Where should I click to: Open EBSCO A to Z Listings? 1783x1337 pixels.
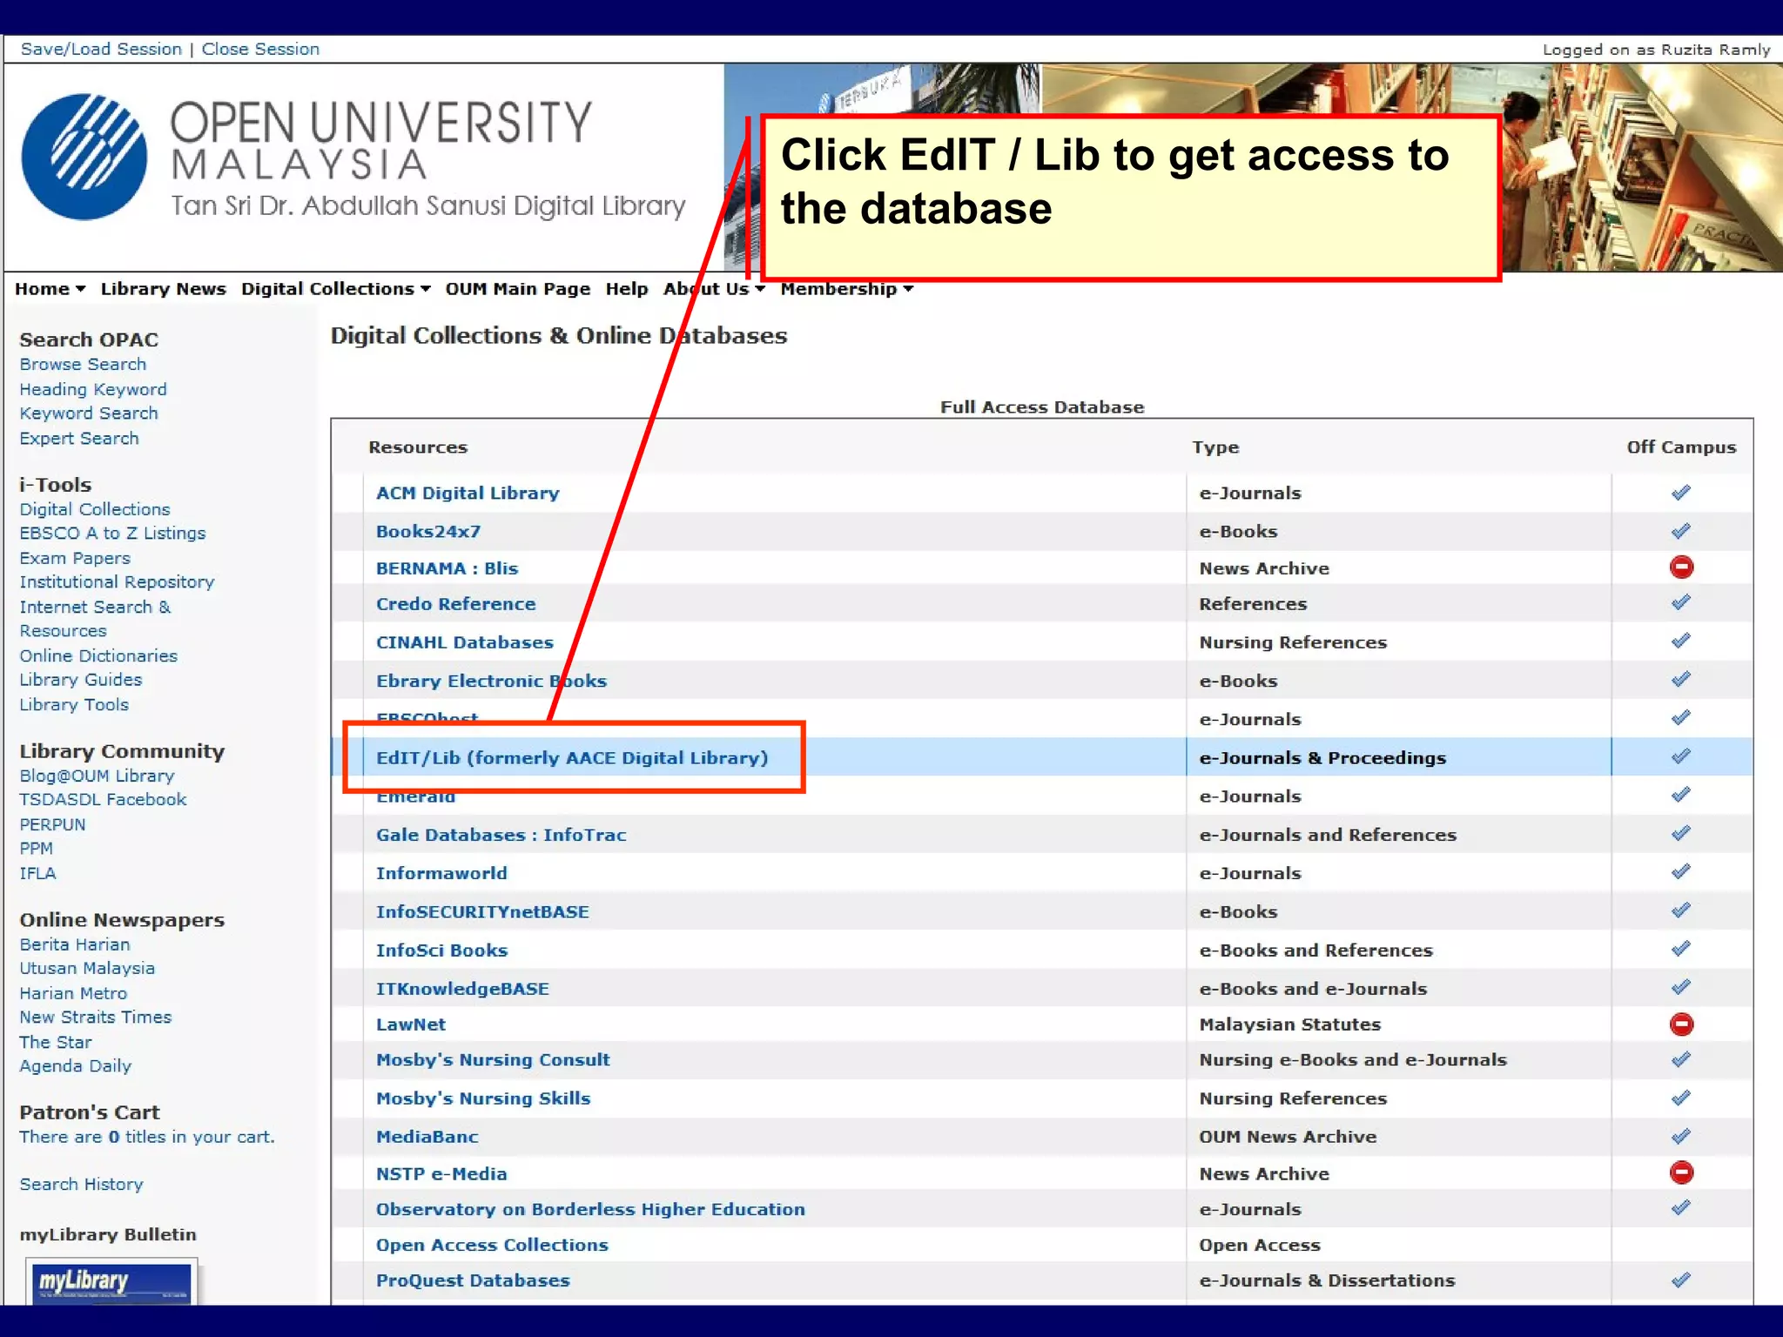(x=112, y=533)
